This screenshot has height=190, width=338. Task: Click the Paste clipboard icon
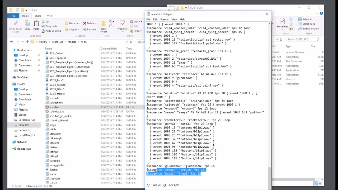tap(36, 24)
